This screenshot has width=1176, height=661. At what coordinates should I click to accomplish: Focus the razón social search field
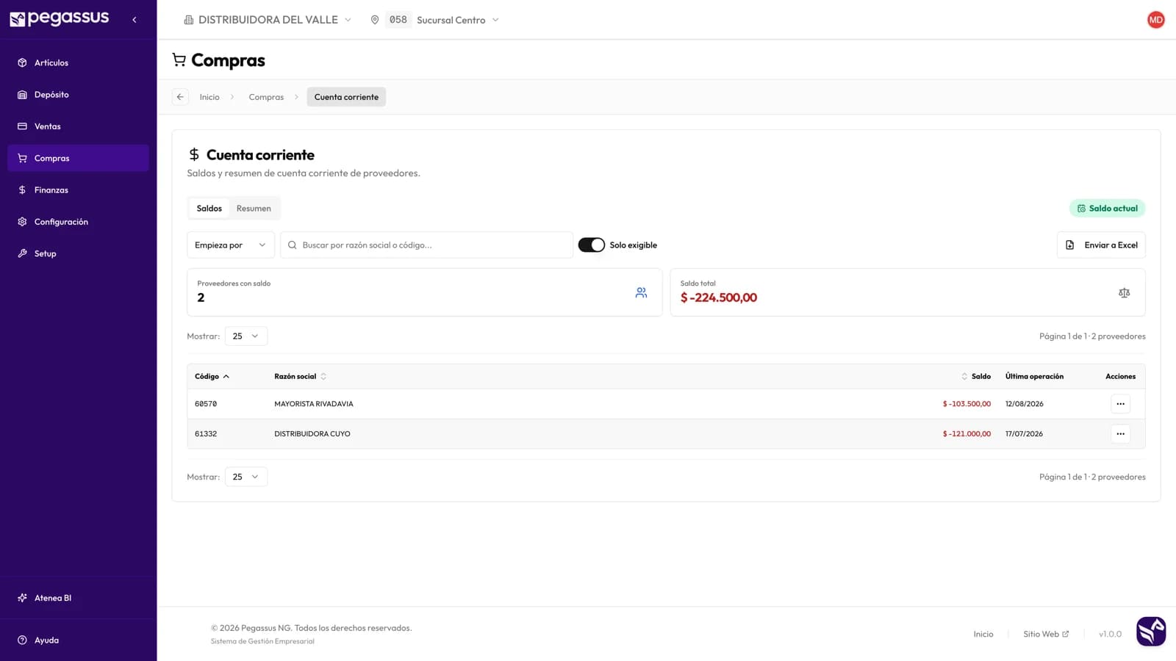[426, 245]
